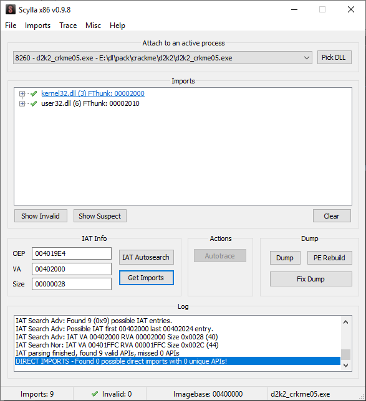Viewport: 366px width, 401px height.
Task: Select the kernel32.dll FThunk link
Action: tap(93, 93)
